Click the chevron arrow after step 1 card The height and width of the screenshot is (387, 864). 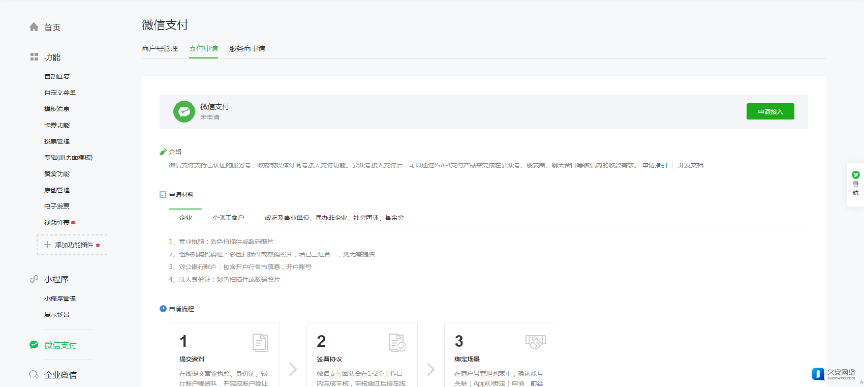click(x=293, y=369)
